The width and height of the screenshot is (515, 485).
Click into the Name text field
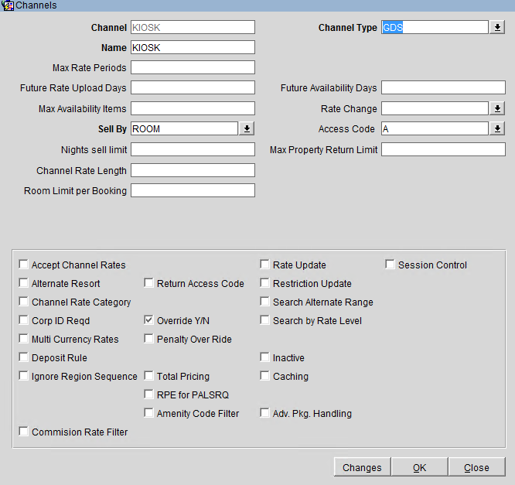tap(193, 48)
